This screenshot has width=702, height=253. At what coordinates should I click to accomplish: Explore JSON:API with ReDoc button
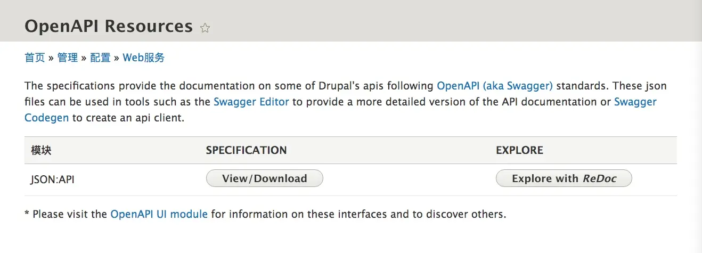coord(564,178)
